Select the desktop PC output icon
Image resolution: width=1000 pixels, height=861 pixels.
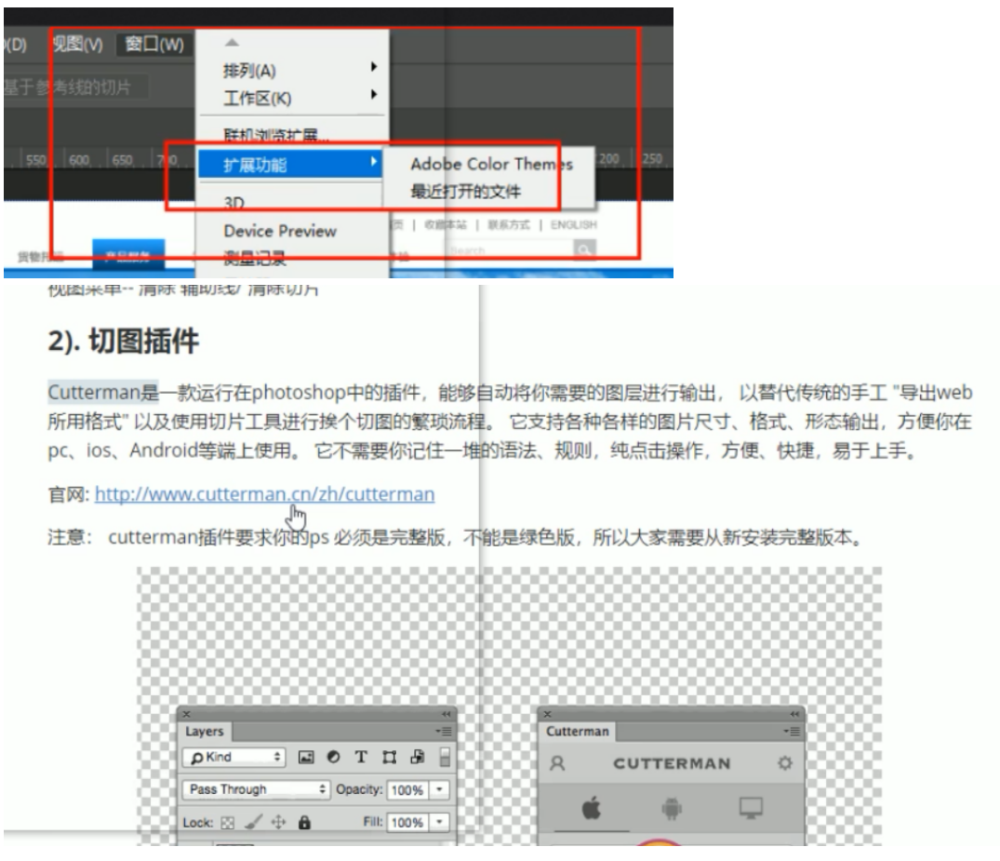tap(752, 808)
